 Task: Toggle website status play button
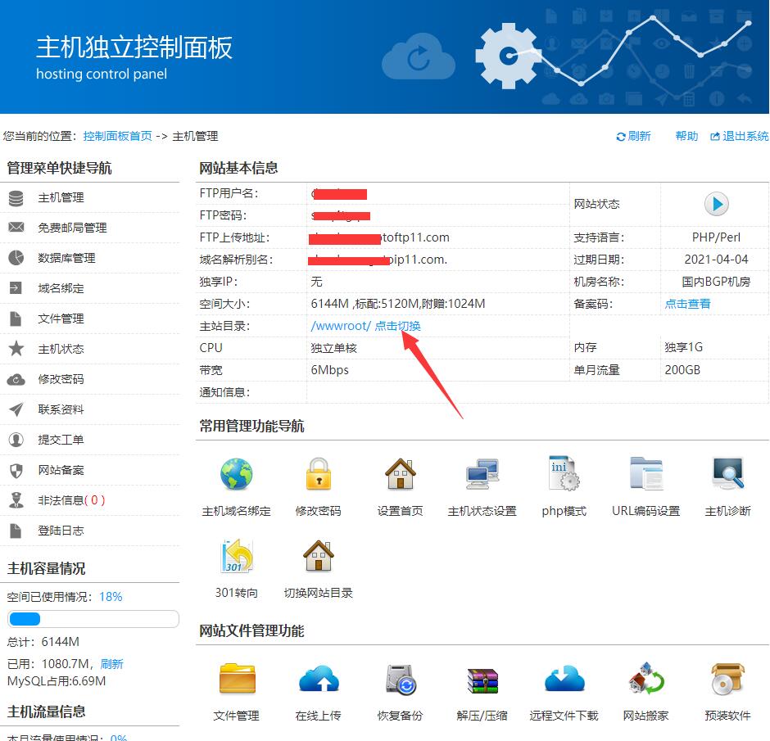(716, 204)
